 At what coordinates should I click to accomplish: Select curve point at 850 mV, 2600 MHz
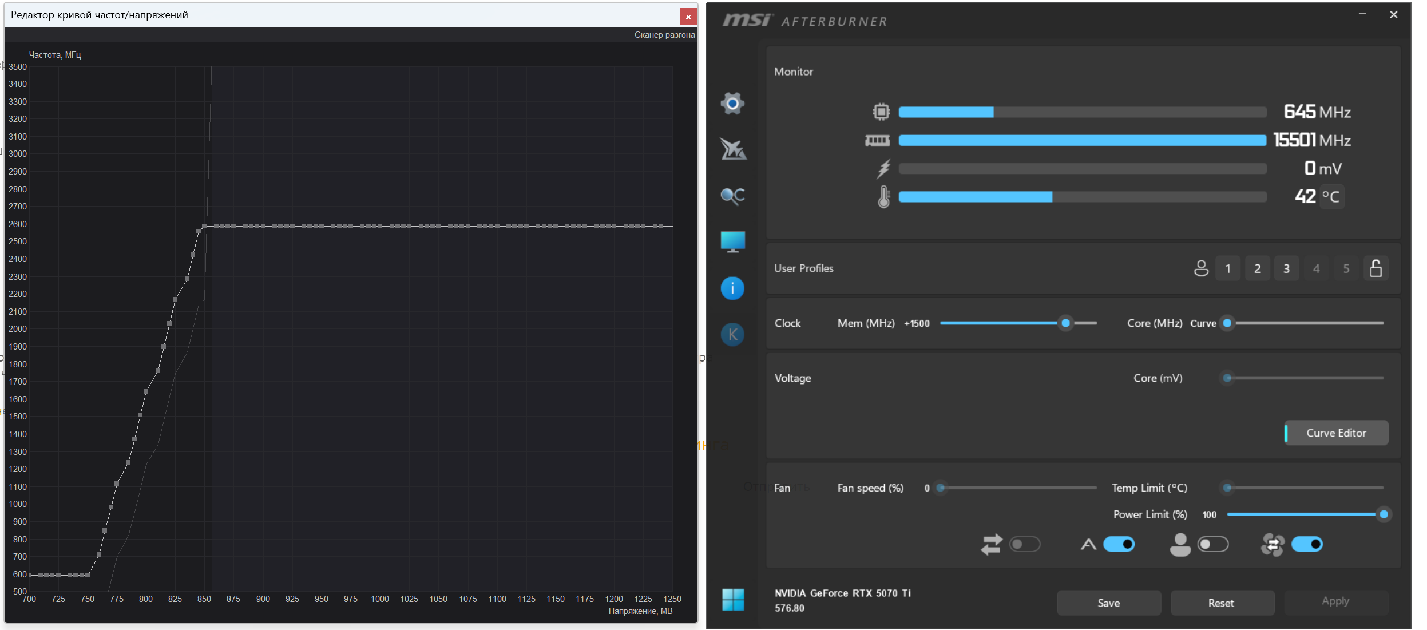click(x=204, y=226)
